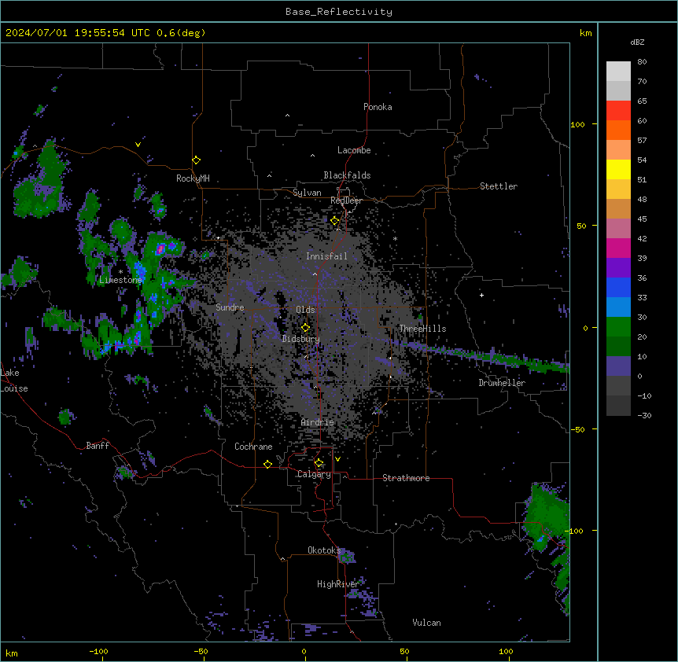Click the Banff label
Image resolution: width=678 pixels, height=662 pixels.
[98, 446]
